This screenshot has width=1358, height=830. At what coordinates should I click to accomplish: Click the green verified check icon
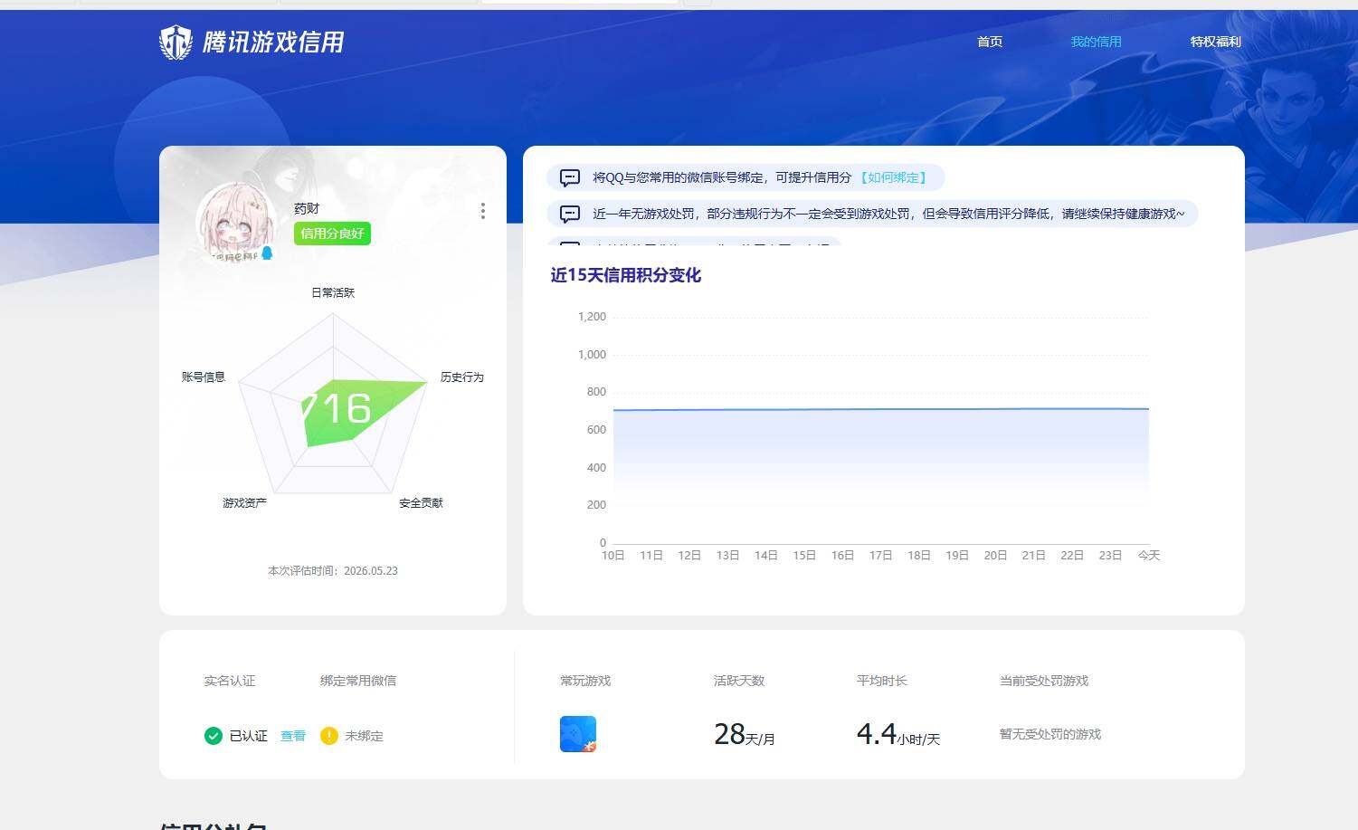coord(214,736)
